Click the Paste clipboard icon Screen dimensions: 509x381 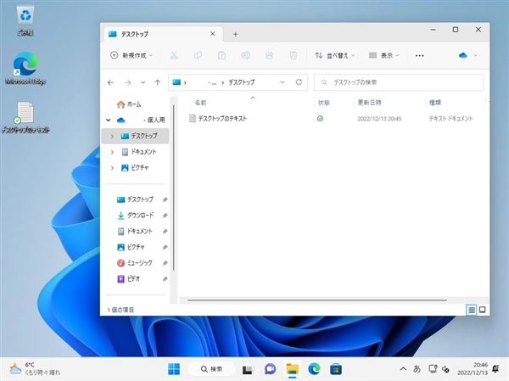click(221, 55)
